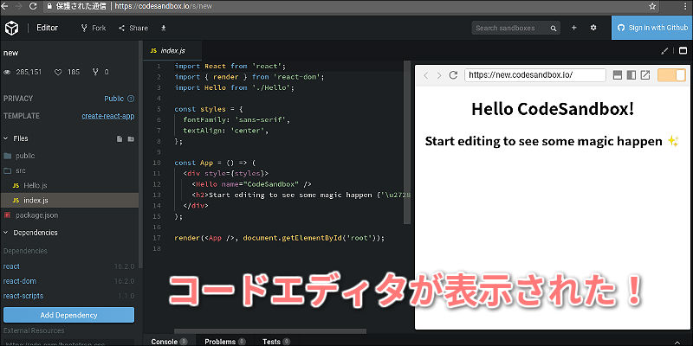Viewport: 693px width, 346px height.
Task: Click the "External Resources" label
Action: pyautogui.click(x=34, y=330)
